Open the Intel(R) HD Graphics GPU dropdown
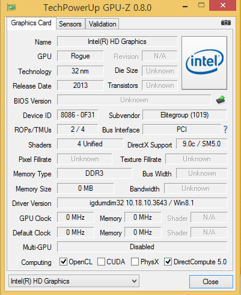Screen dimensions: 241x295 (74, 281)
